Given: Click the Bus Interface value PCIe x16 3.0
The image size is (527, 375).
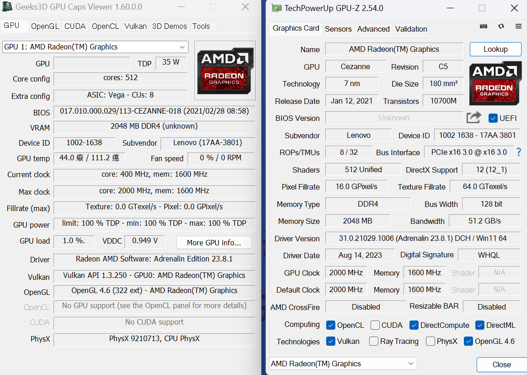Looking at the screenshot, I should [469, 152].
